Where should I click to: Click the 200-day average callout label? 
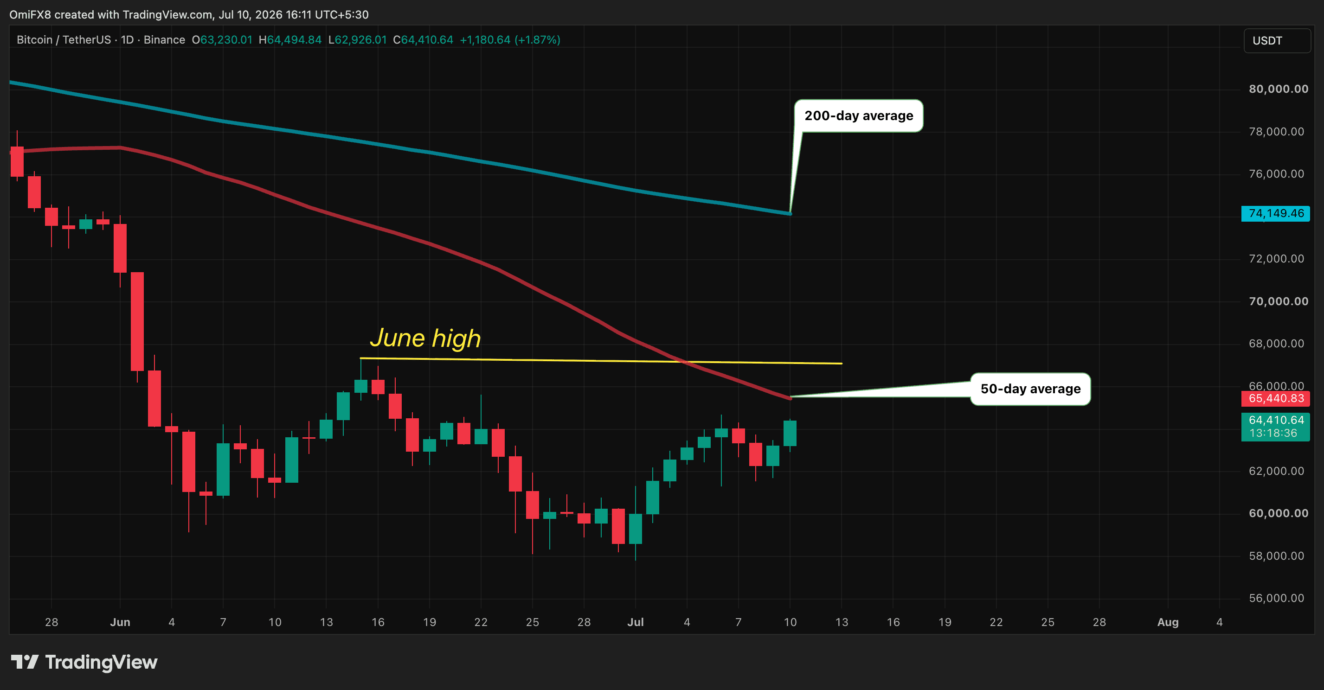click(858, 115)
